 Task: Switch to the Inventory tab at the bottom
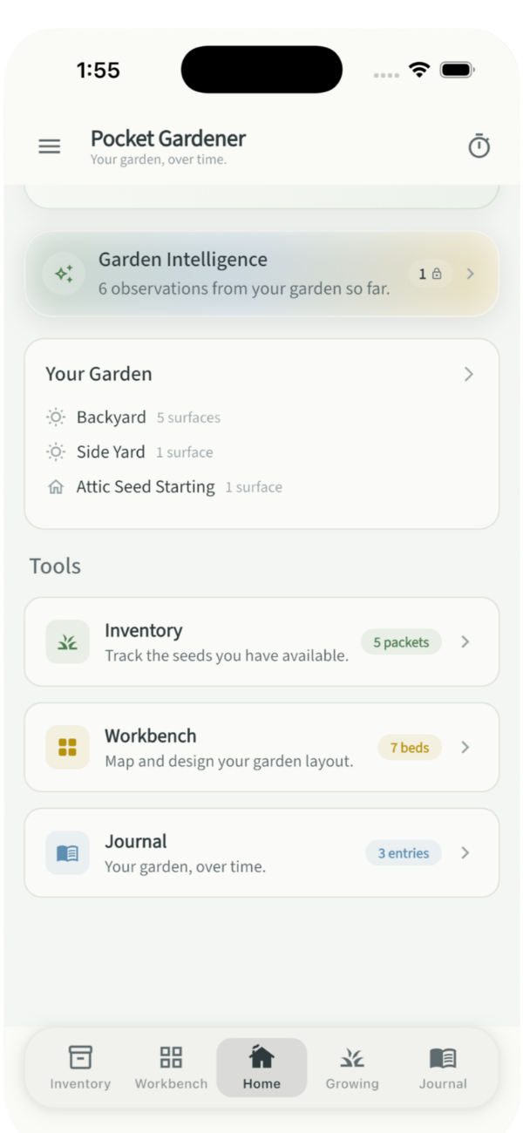coord(80,1067)
